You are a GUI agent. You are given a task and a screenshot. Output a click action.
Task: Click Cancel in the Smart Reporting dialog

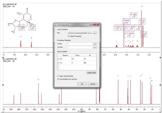93,84
